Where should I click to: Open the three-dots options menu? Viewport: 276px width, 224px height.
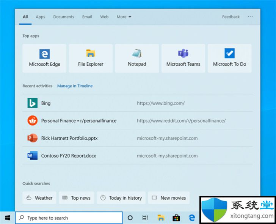click(x=250, y=17)
